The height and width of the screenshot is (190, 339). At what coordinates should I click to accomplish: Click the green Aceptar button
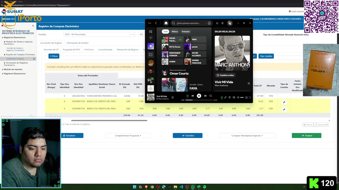[x=306, y=136]
